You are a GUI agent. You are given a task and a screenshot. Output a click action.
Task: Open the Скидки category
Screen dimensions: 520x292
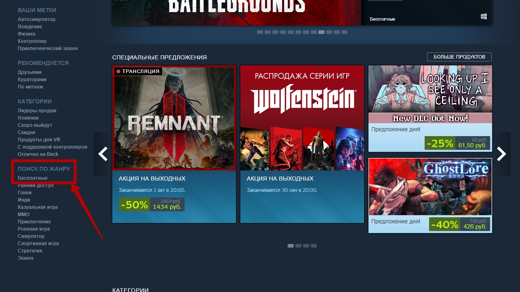(26, 132)
